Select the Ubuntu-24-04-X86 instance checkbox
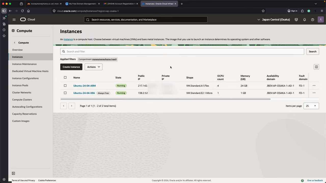The height and width of the screenshot is (183, 326). click(65, 93)
